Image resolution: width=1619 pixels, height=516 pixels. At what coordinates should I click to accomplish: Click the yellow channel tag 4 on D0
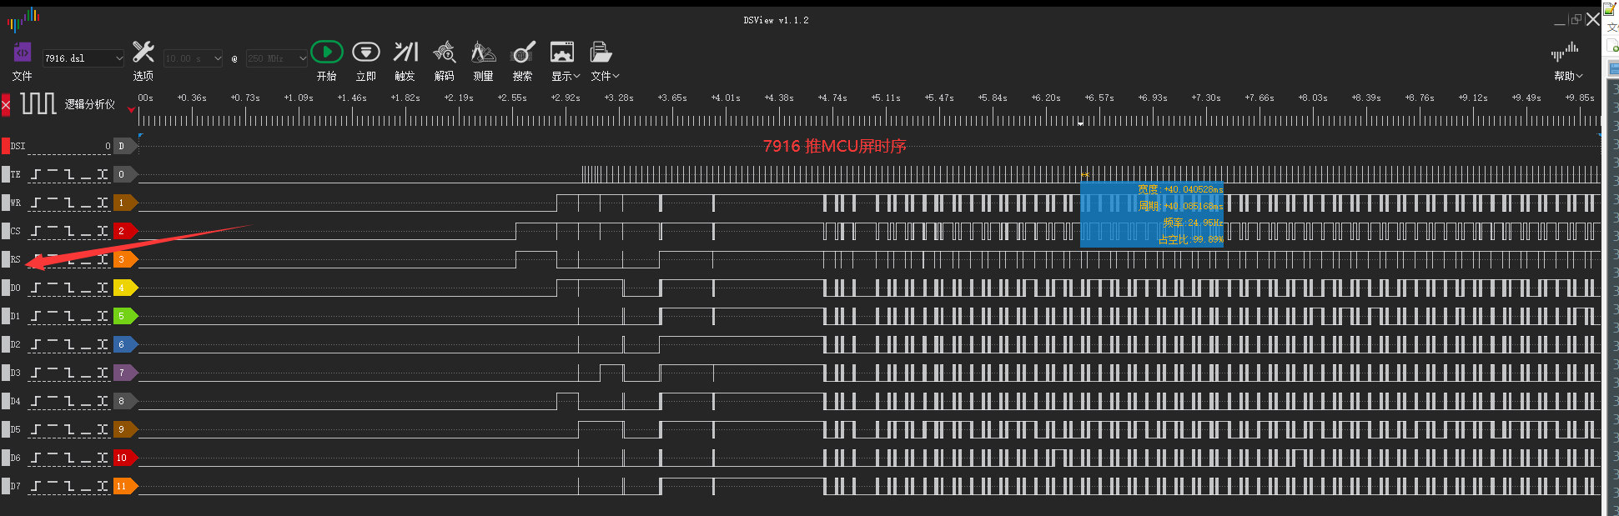(x=125, y=288)
